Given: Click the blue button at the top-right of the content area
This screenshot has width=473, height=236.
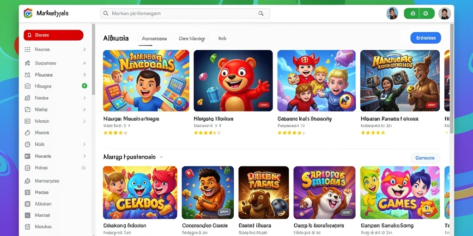Looking at the screenshot, I should pos(425,38).
